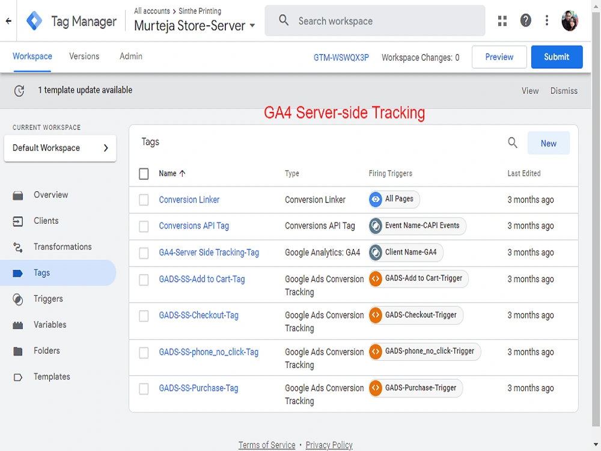Click the Templates sidebar icon
601x451 pixels.
pyautogui.click(x=17, y=378)
